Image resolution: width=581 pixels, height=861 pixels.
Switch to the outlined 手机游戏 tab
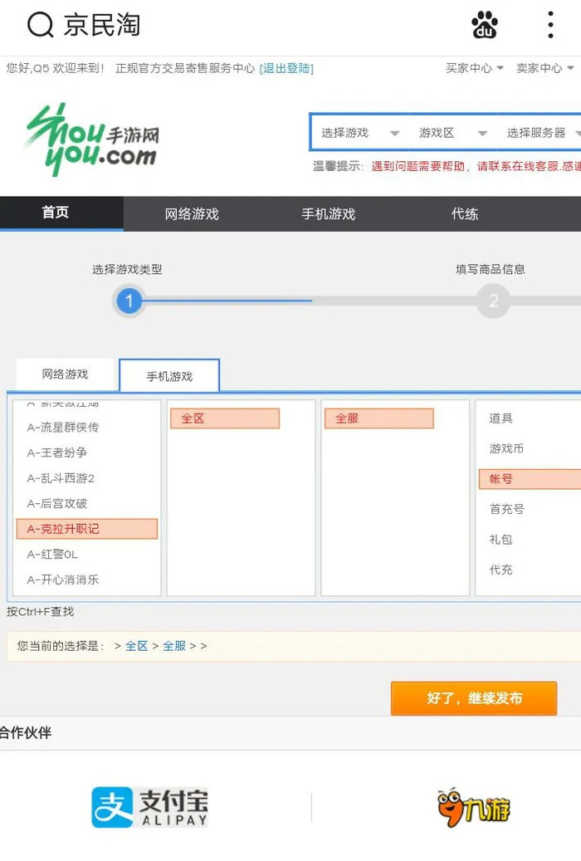(x=169, y=376)
